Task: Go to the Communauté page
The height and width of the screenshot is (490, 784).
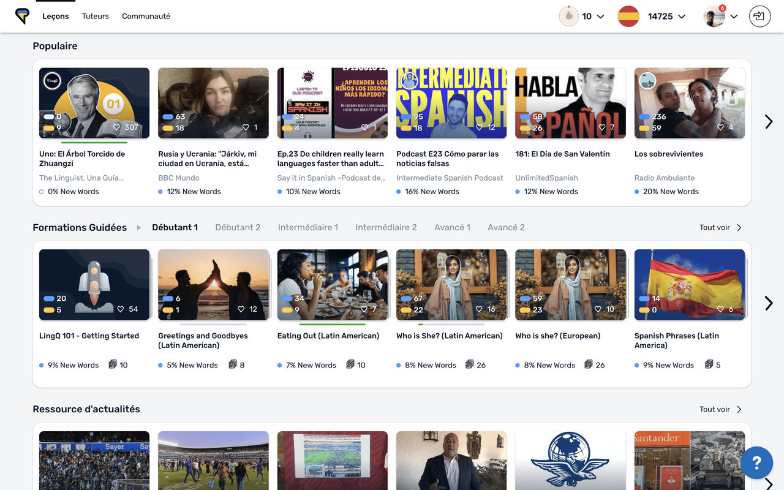Action: click(146, 17)
